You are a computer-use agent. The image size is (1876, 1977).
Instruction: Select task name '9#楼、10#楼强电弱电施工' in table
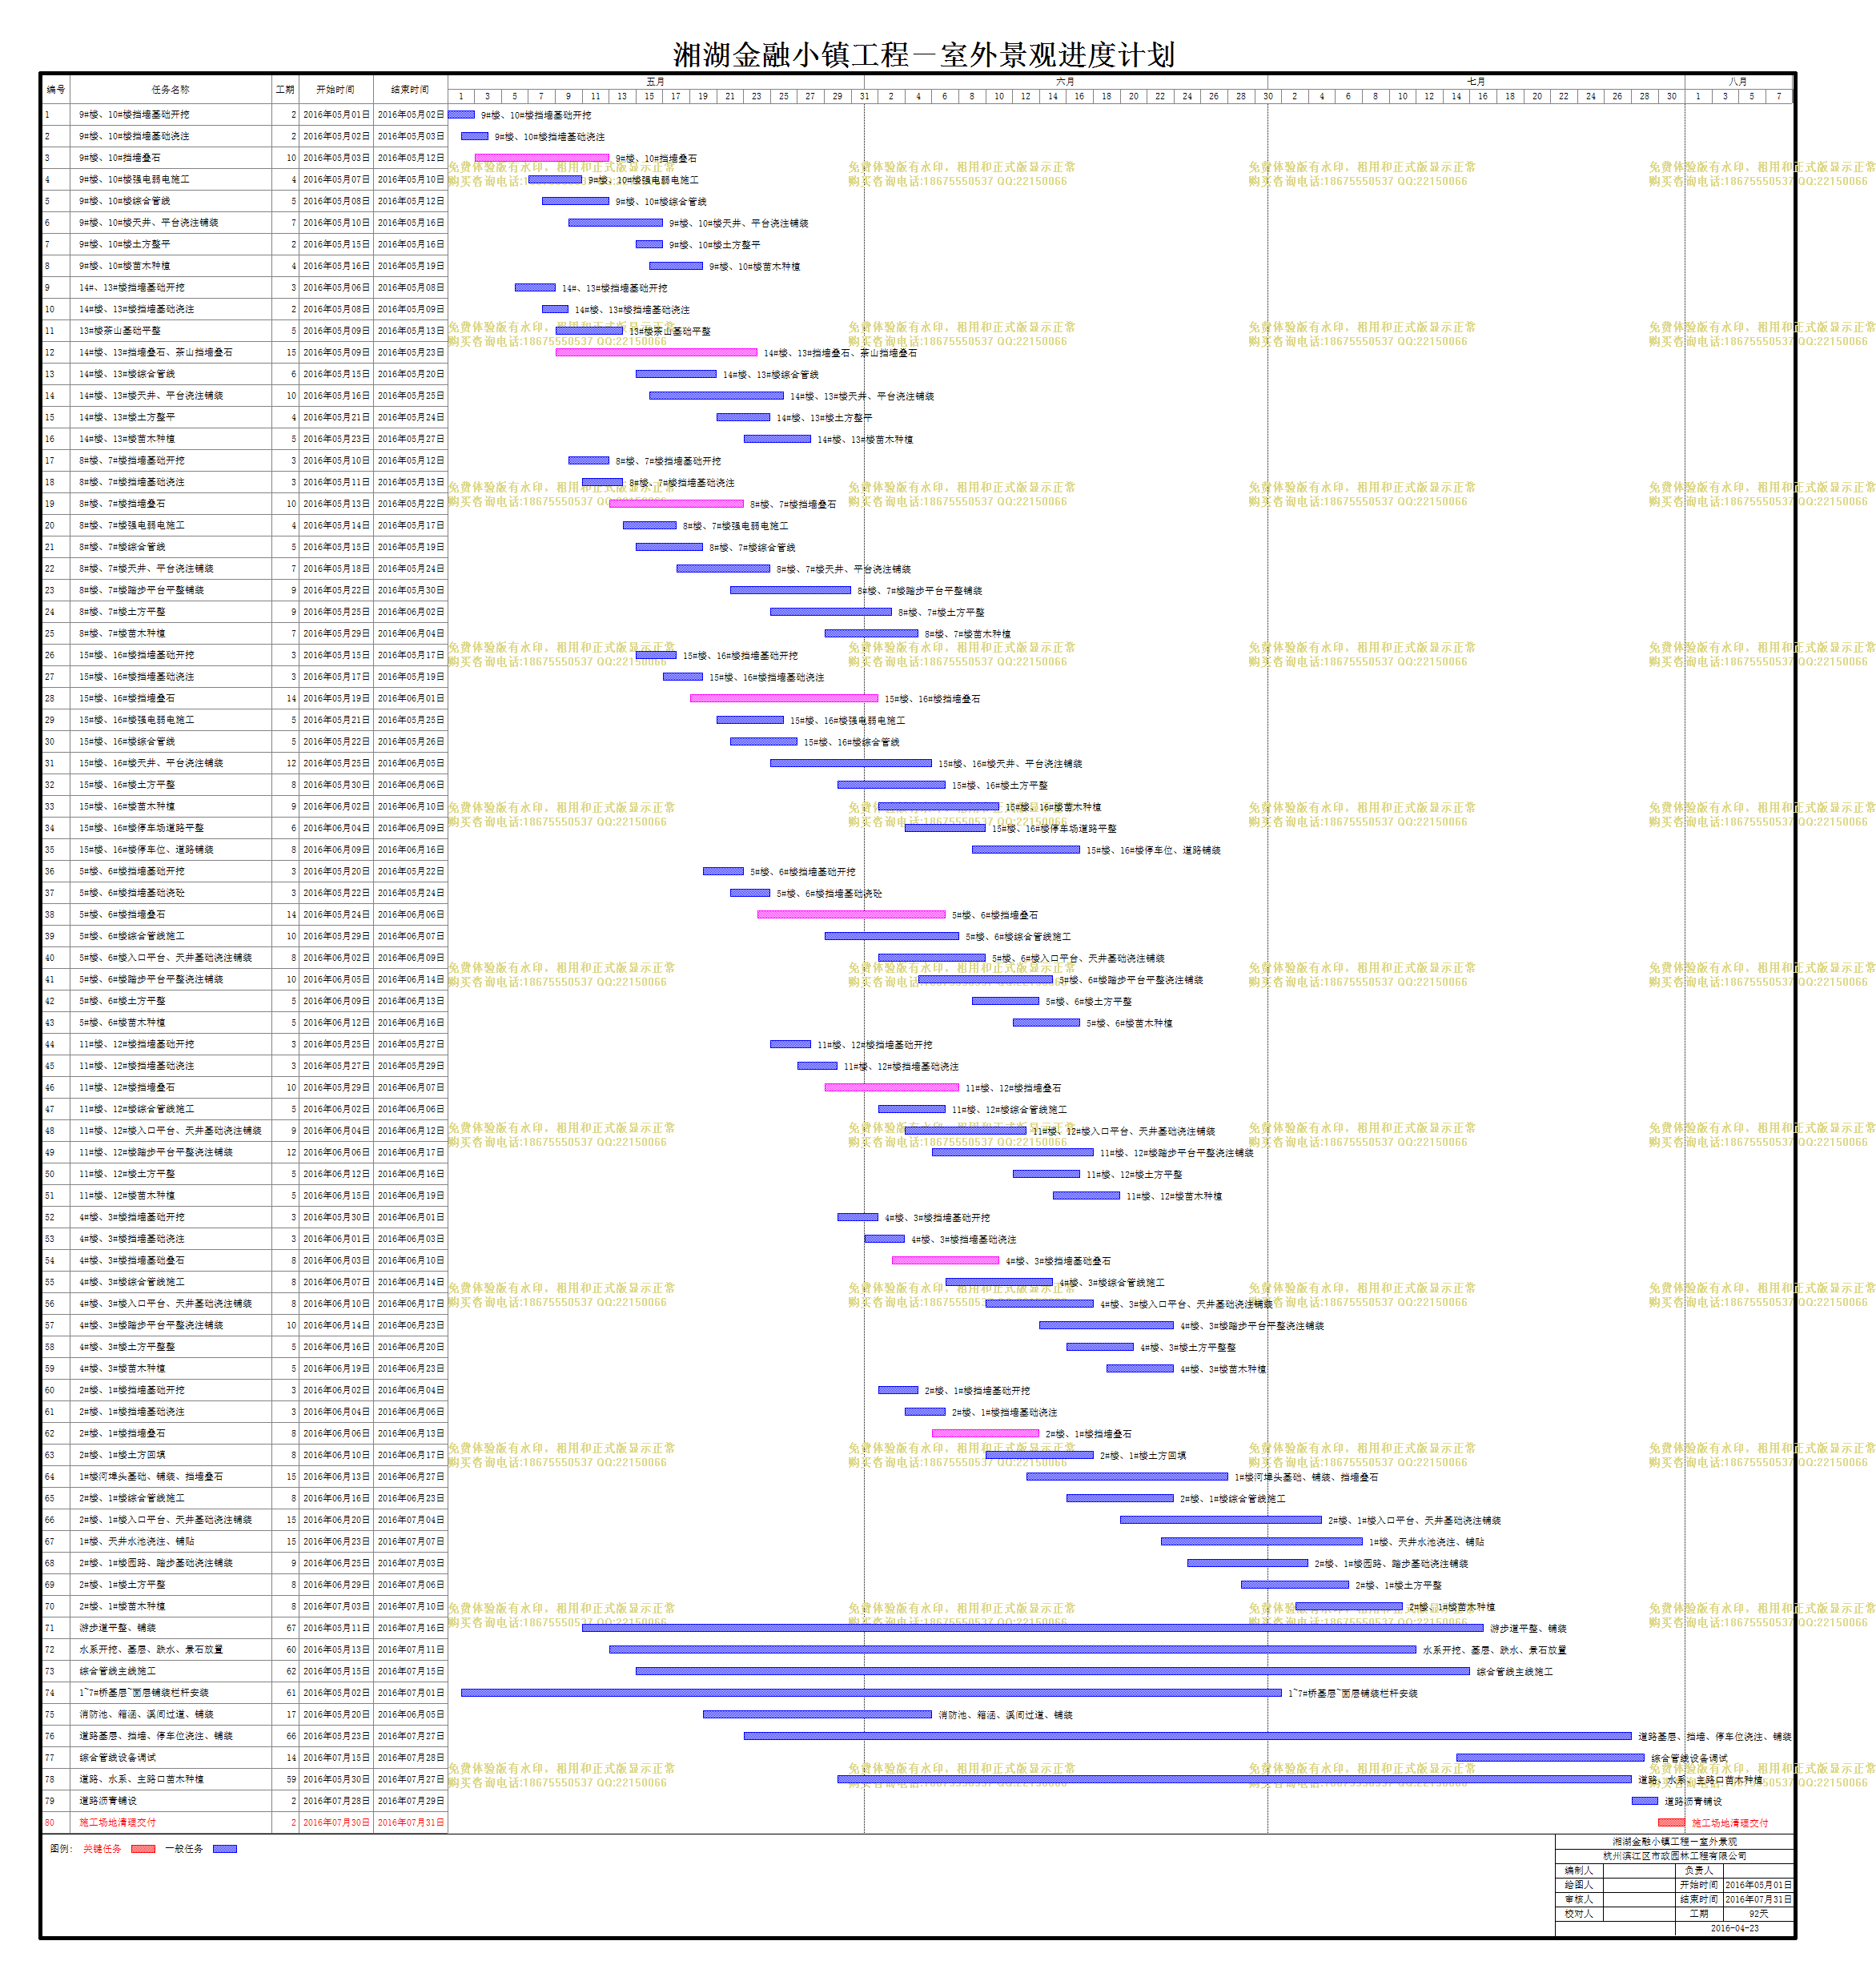[x=134, y=179]
